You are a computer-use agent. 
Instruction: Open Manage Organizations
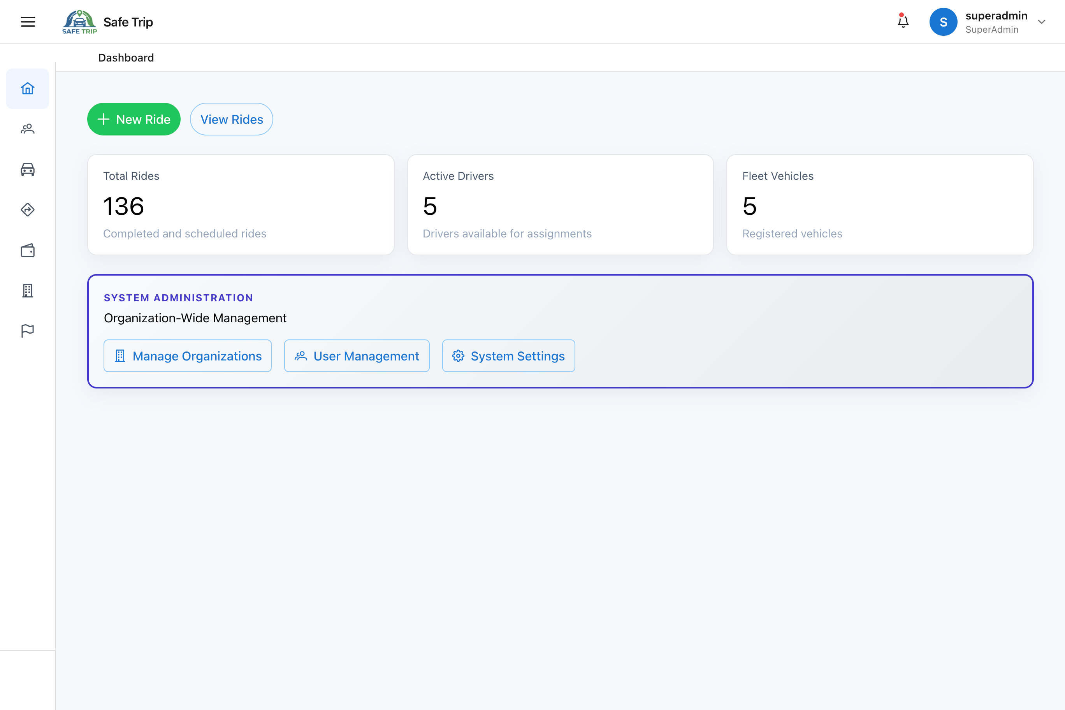pos(188,356)
